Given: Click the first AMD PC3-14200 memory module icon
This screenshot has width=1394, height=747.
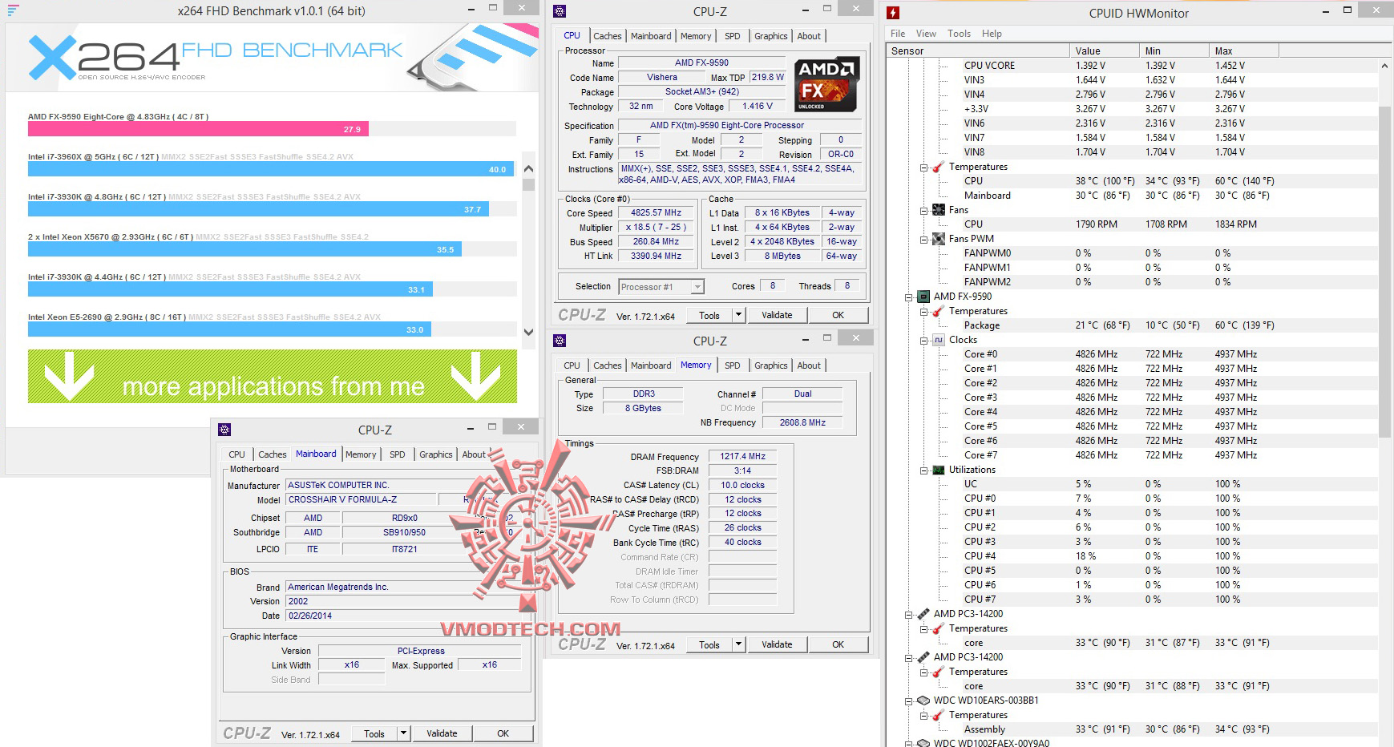Looking at the screenshot, I should (x=923, y=614).
